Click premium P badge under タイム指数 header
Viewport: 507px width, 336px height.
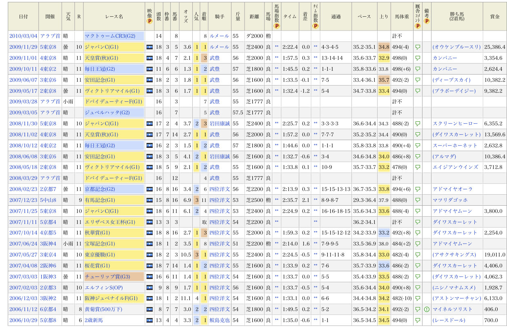[316, 26]
